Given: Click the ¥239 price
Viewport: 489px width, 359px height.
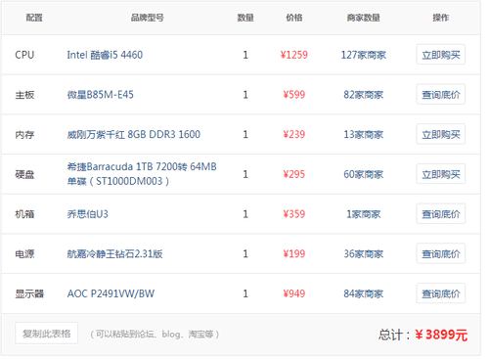Looking at the screenshot, I should pyautogui.click(x=294, y=134).
